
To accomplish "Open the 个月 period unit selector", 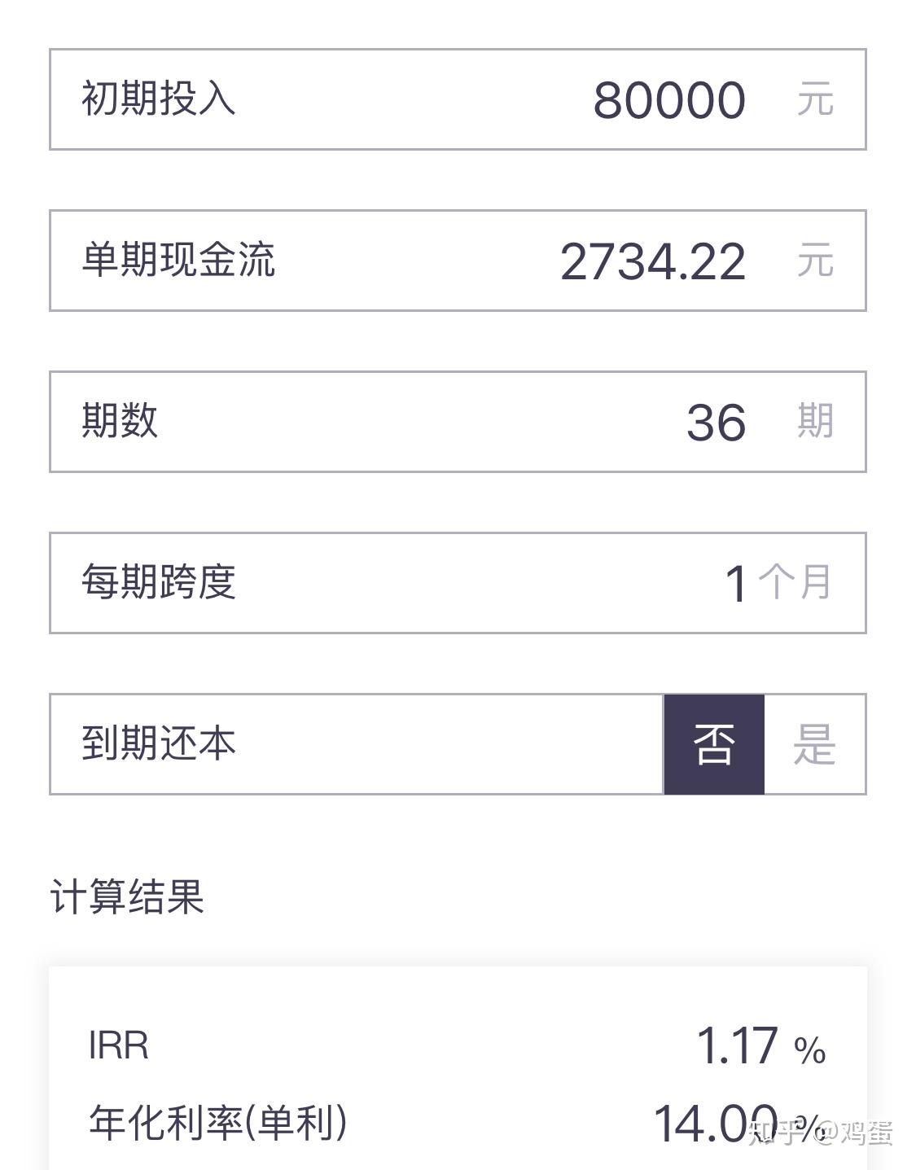I will [795, 583].
